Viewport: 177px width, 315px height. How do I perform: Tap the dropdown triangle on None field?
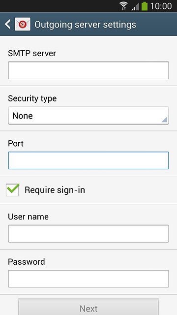click(164, 120)
